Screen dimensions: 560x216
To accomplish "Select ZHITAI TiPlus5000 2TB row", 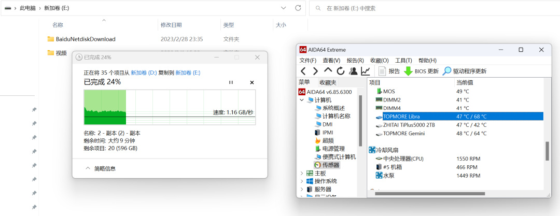I will (x=455, y=125).
